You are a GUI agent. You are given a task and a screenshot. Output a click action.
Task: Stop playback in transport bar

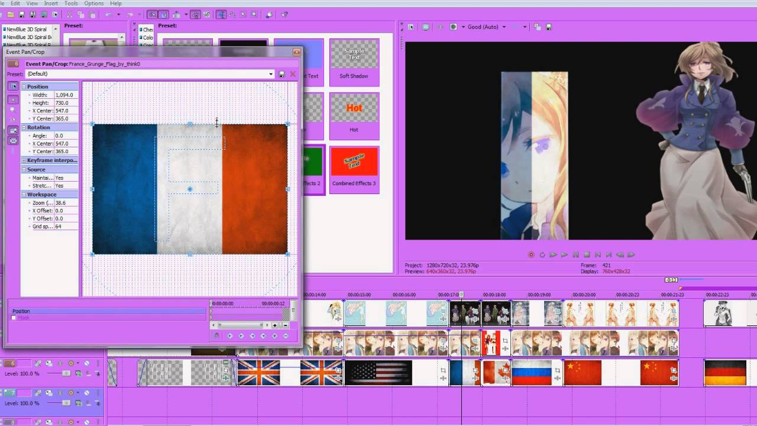click(x=587, y=255)
